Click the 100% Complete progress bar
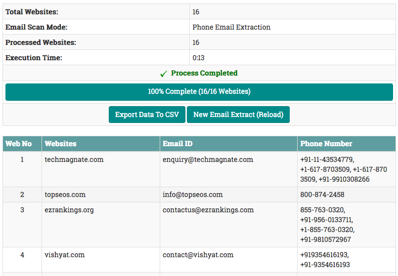 point(199,92)
